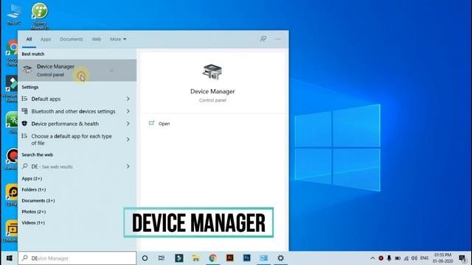472x265 pixels.
Task: Click the volume speaker tray icon
Action: [x=414, y=258]
